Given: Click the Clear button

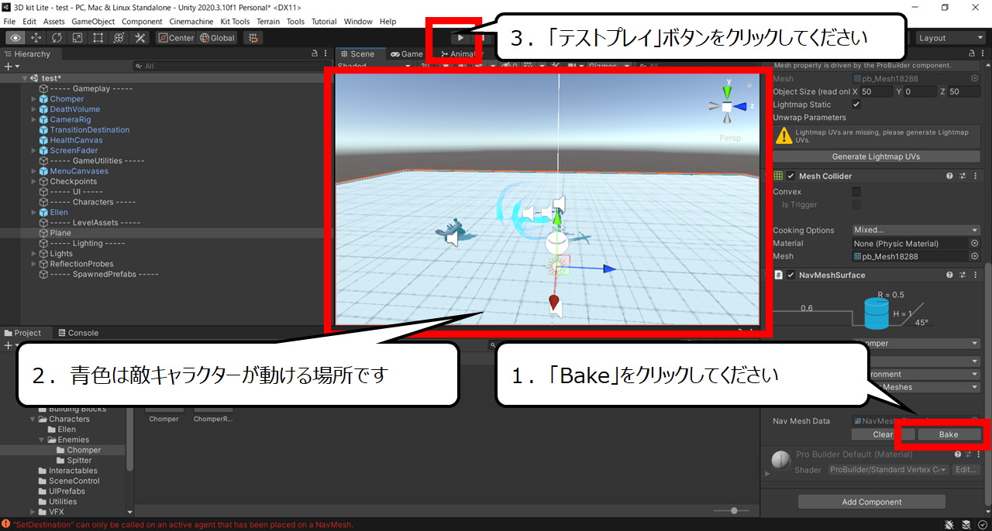Looking at the screenshot, I should click(x=883, y=434).
